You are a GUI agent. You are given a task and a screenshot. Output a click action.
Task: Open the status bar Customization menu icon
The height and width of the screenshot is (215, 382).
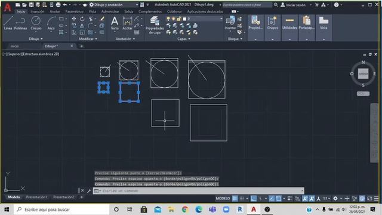[x=377, y=198]
